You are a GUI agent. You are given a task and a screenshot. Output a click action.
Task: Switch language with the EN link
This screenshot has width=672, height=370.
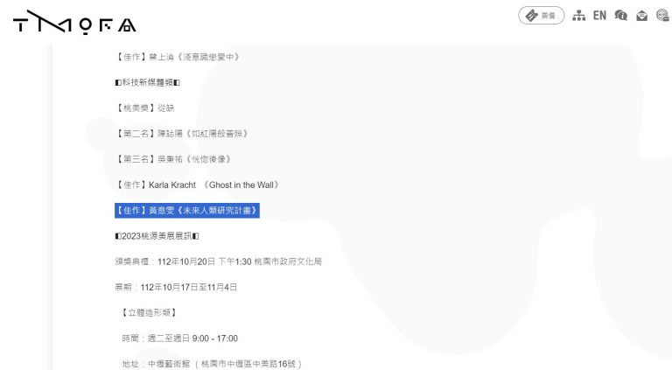coord(599,16)
